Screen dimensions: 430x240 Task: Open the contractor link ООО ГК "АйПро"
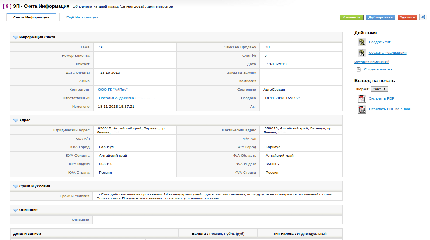point(113,90)
